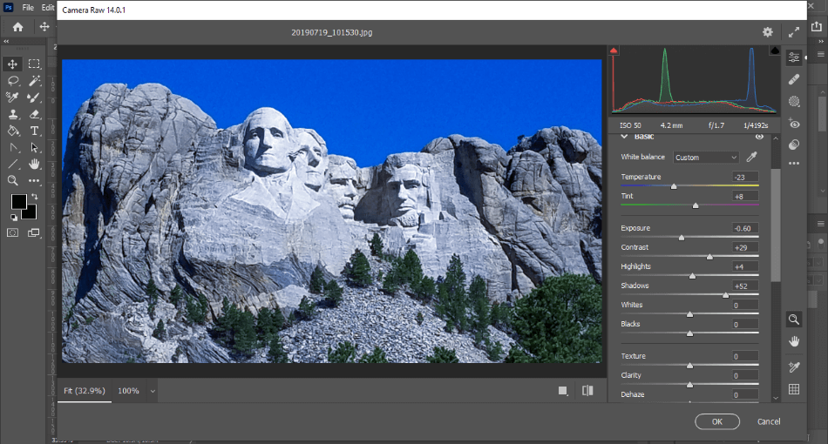This screenshot has height=444, width=828.
Task: Select the Eyedropper tool in Photoshop toolbar
Action: (x=12, y=98)
